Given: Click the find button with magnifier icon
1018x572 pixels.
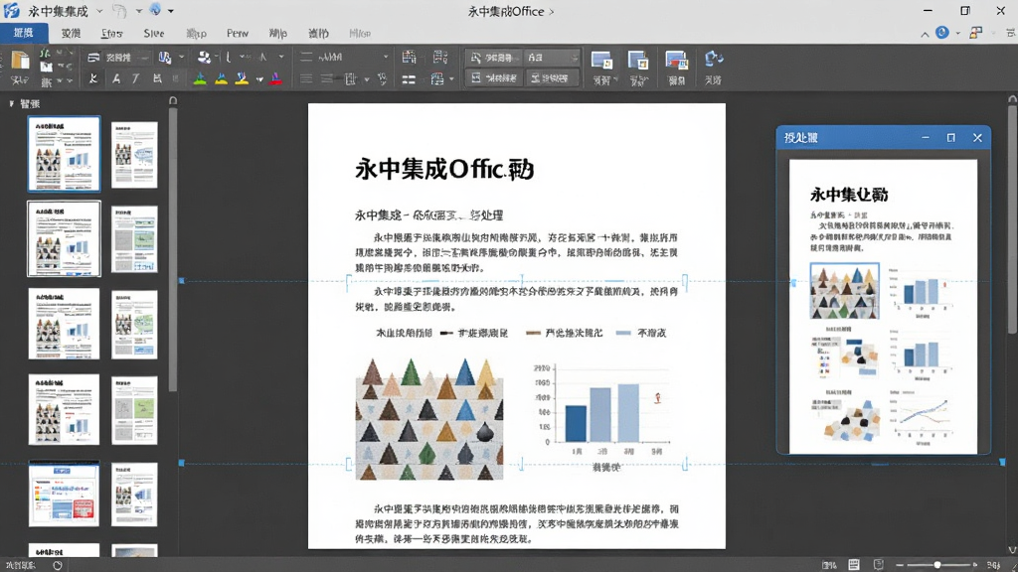Looking at the screenshot, I should point(493,58).
